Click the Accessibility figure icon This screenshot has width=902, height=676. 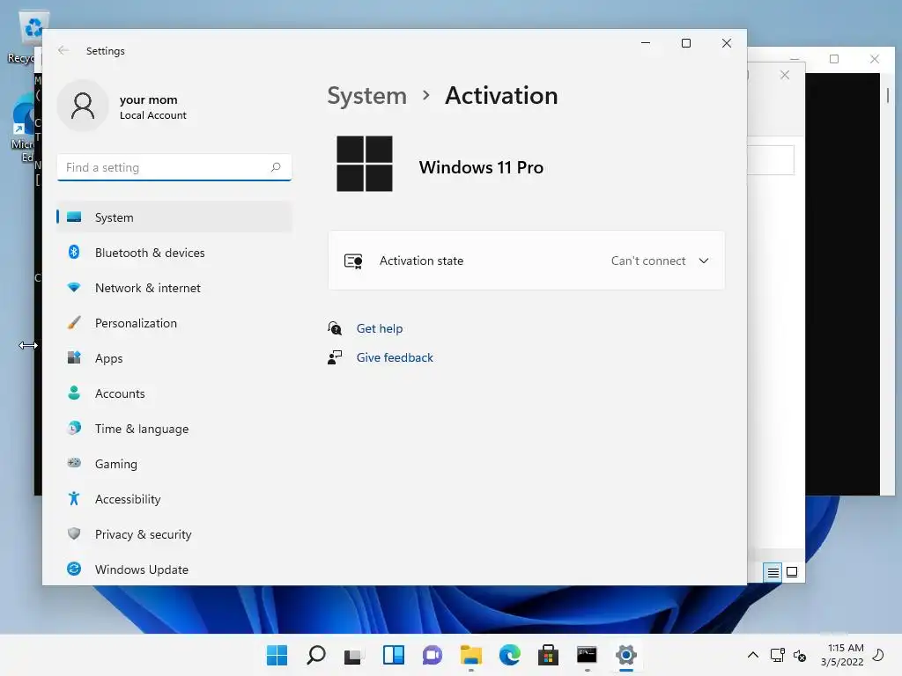point(74,498)
